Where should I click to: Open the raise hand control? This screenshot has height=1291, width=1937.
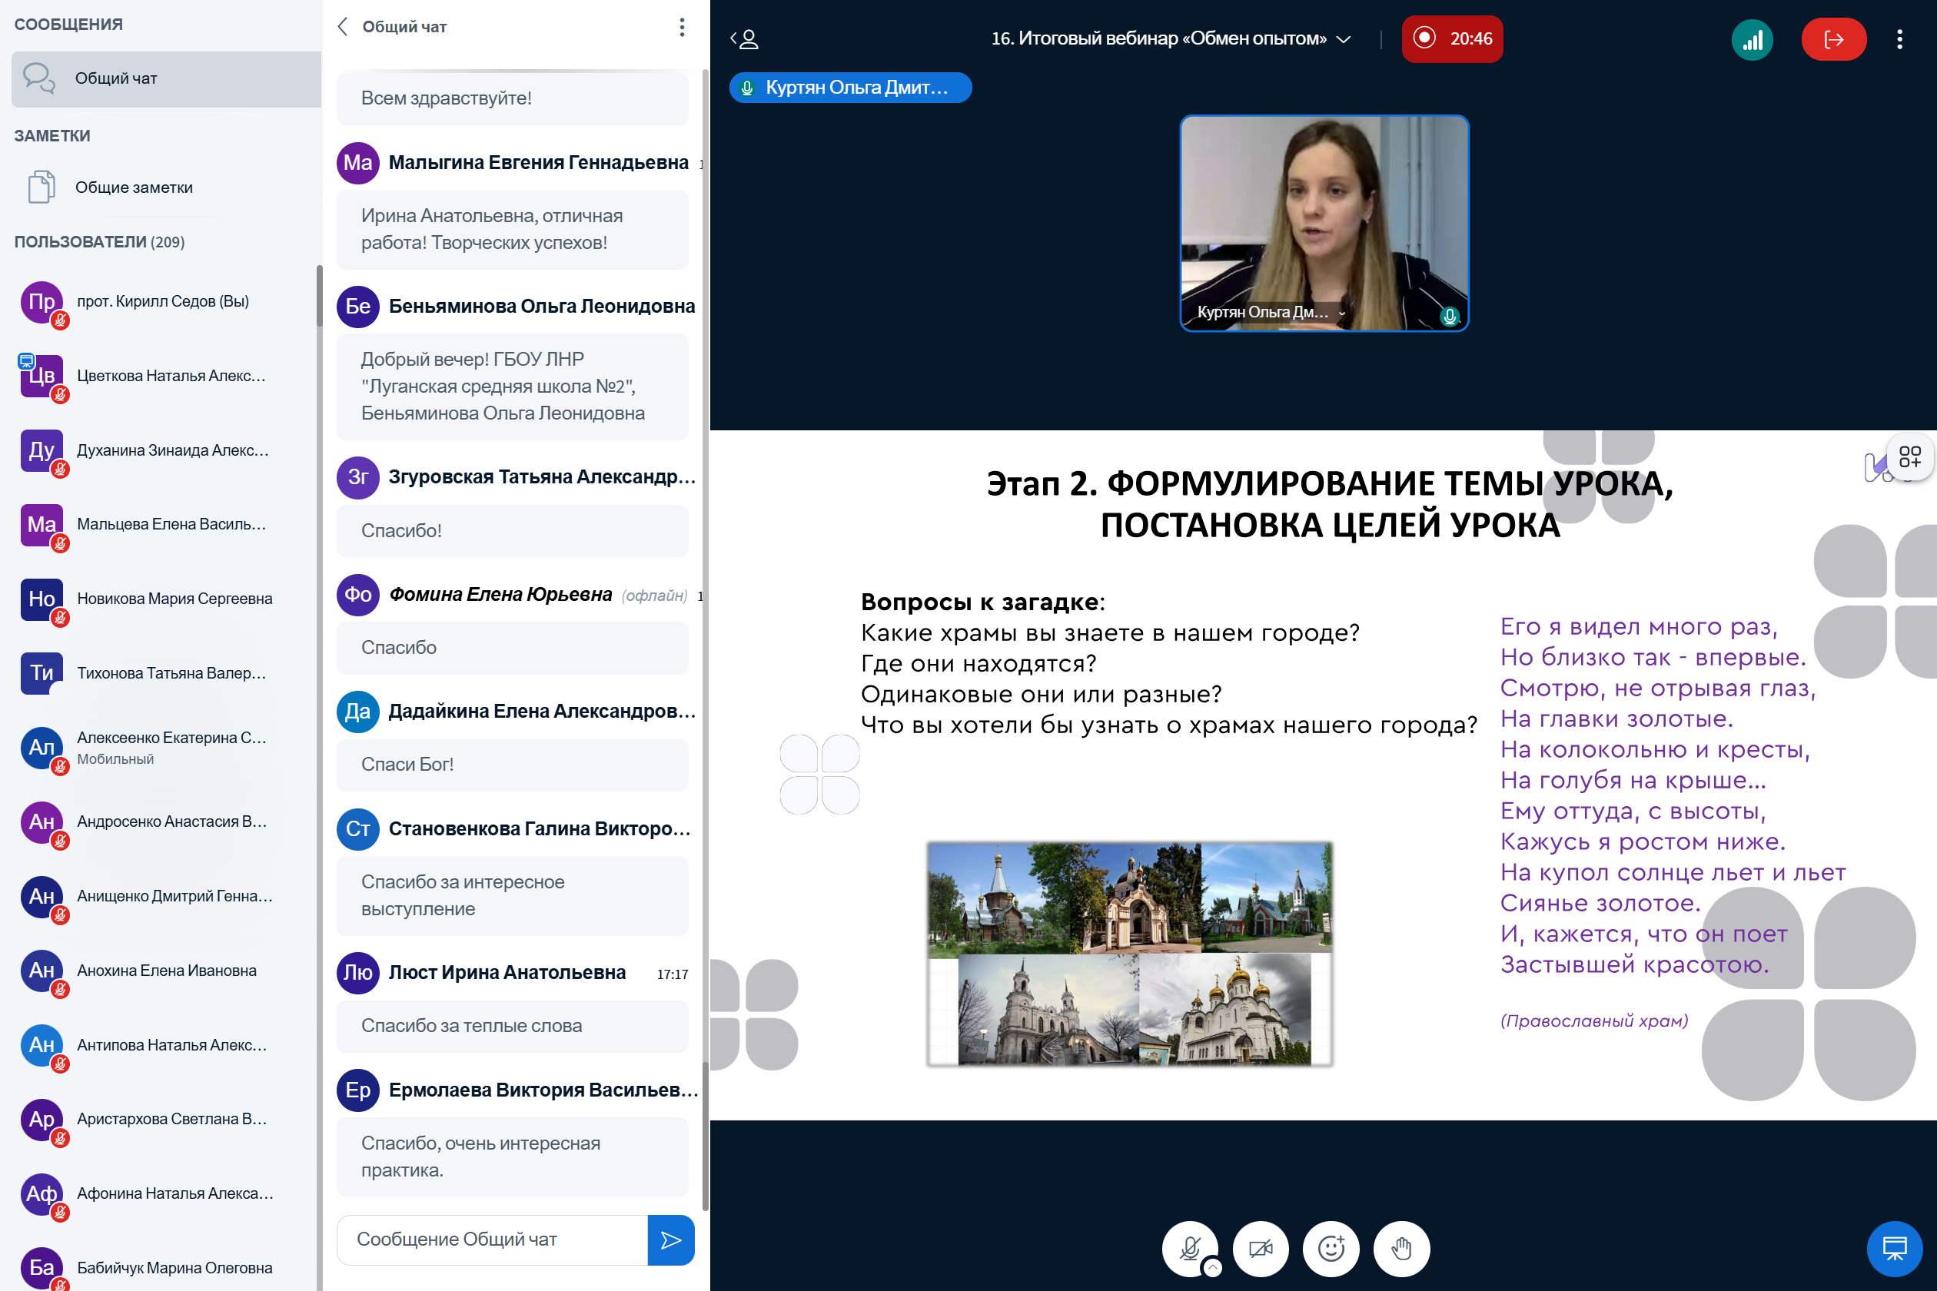point(1400,1248)
